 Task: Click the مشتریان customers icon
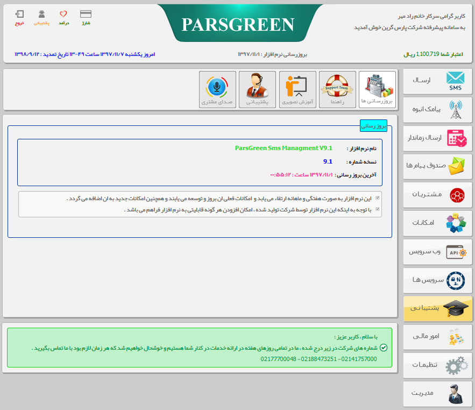click(x=456, y=195)
